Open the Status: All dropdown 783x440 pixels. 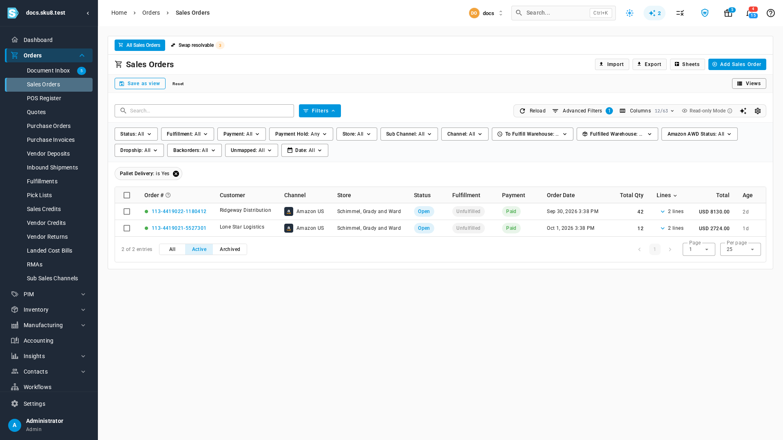tap(136, 134)
